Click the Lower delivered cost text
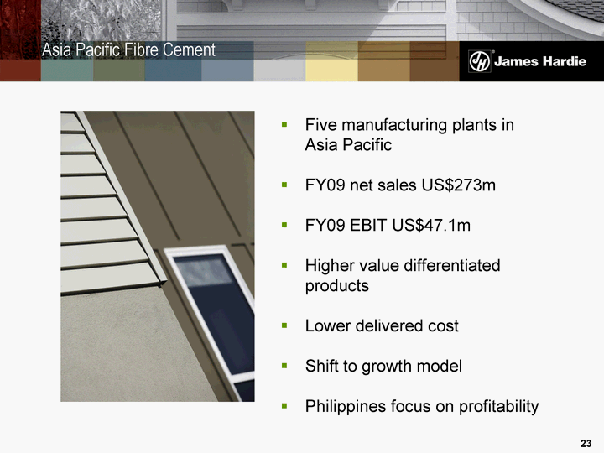 coord(382,325)
